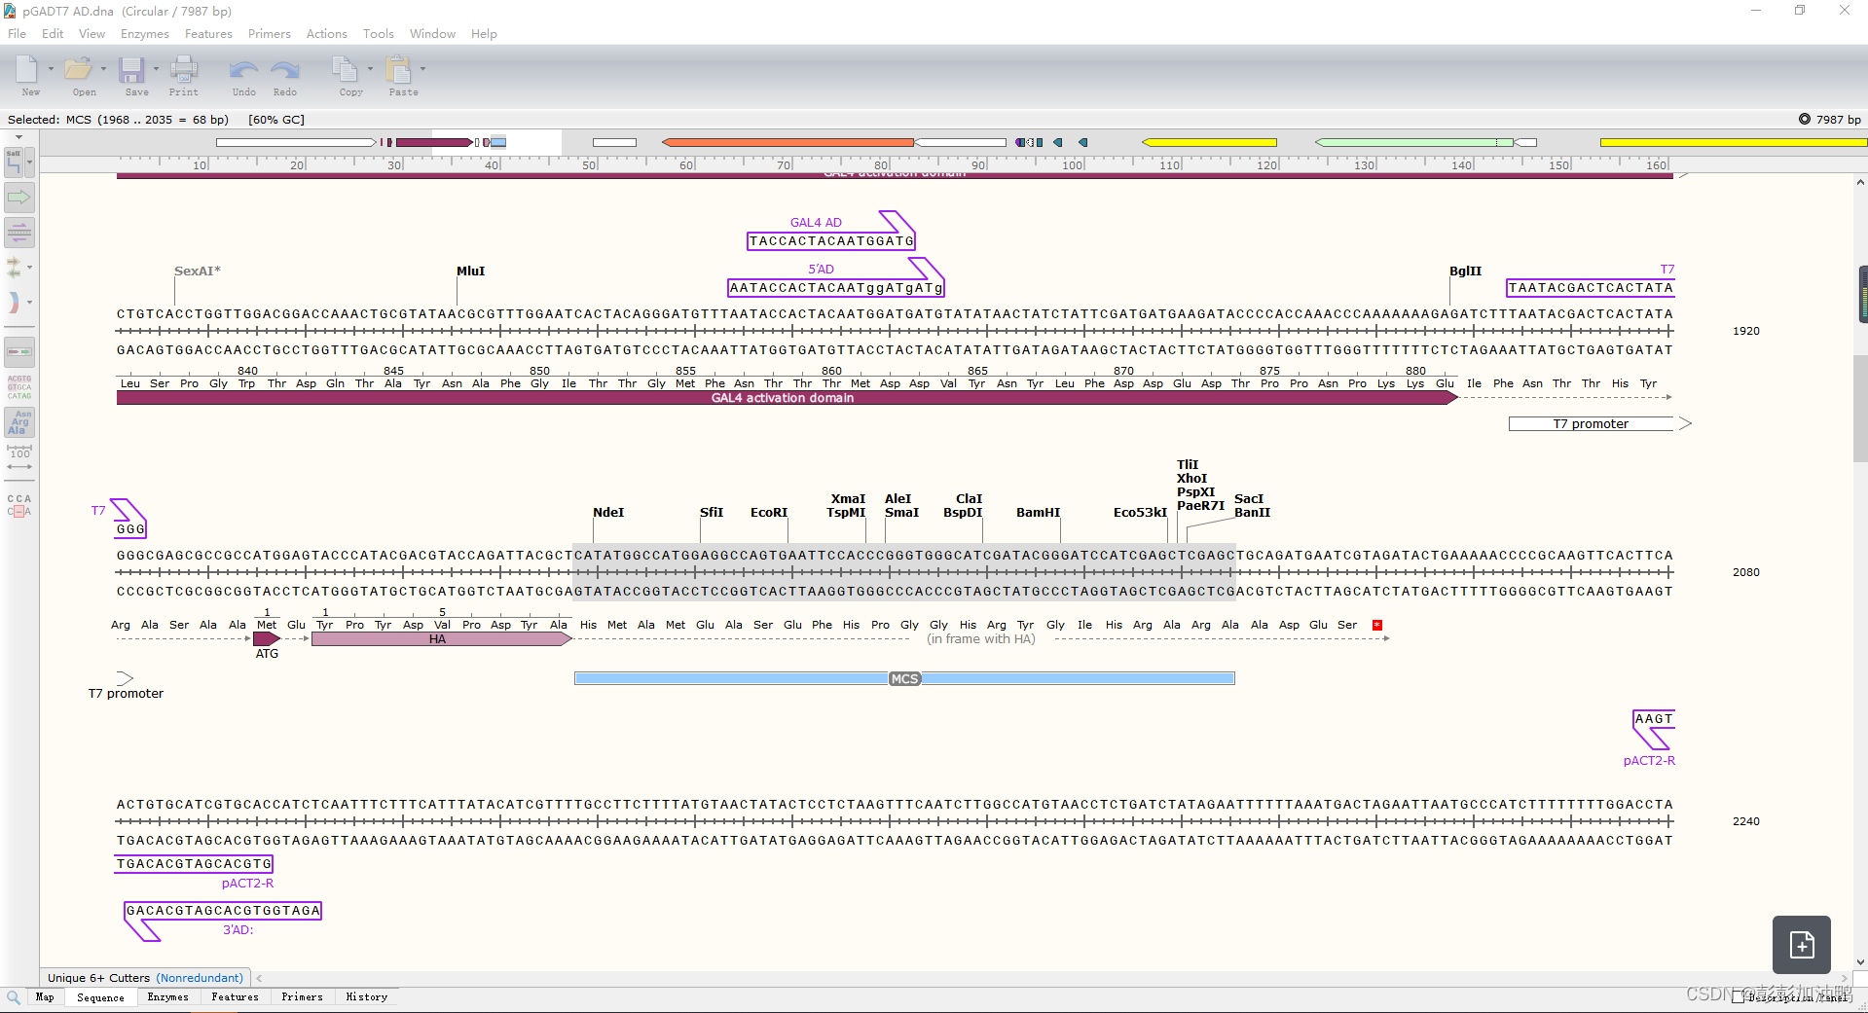1868x1013 pixels.
Task: Toggle Asn Arg Ala translation display
Action: pyautogui.click(x=19, y=422)
